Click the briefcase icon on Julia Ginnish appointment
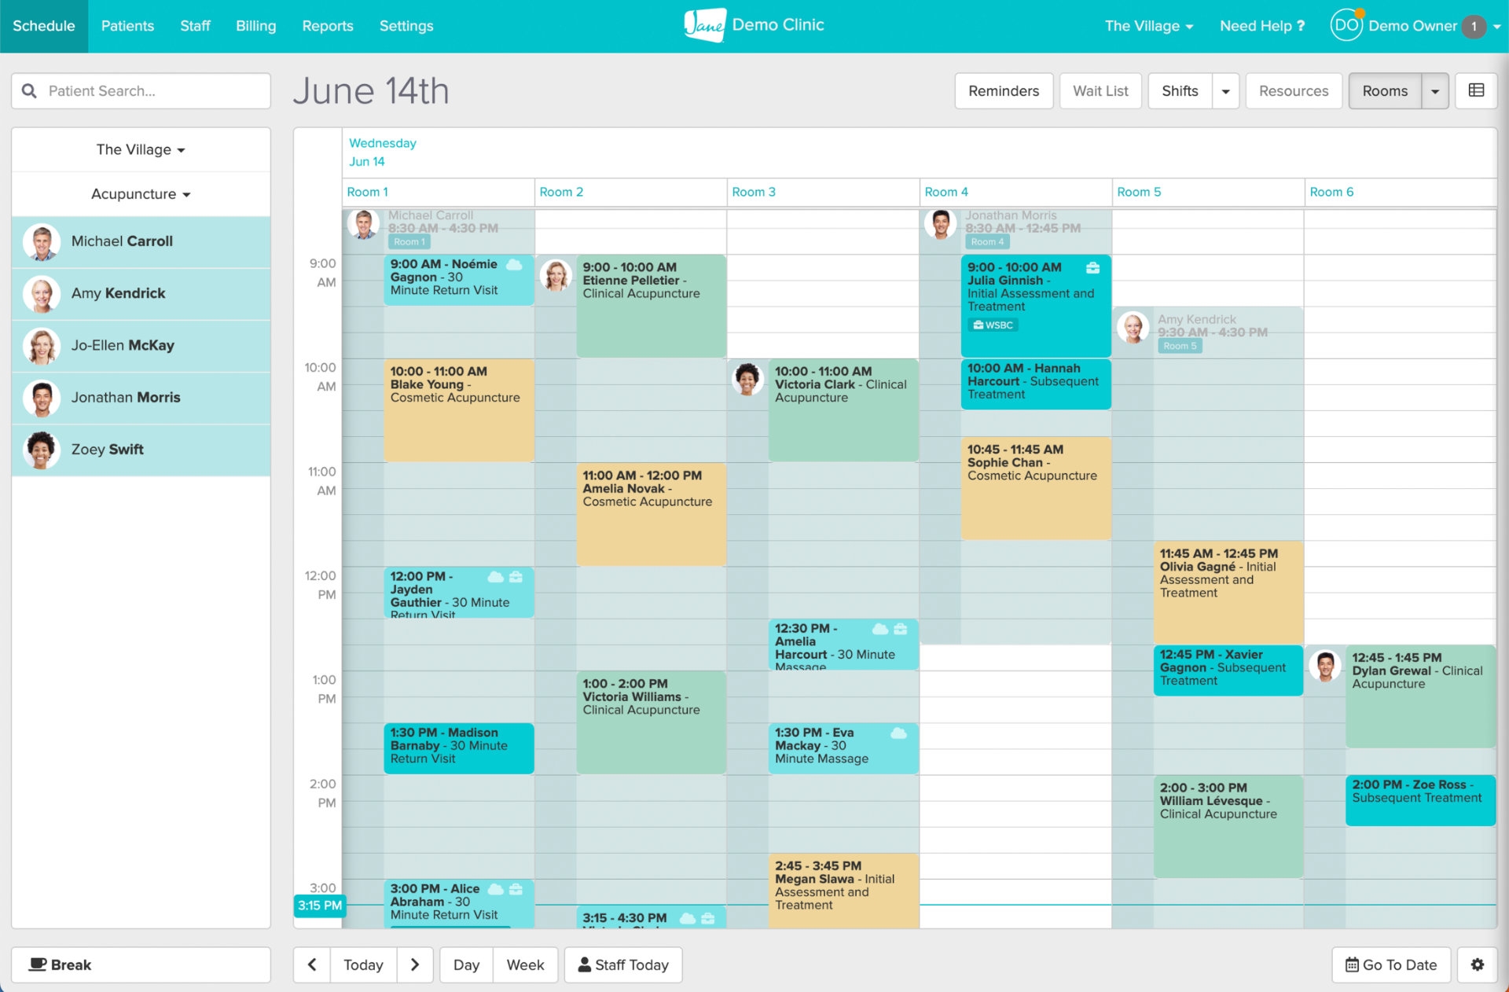The width and height of the screenshot is (1509, 992). [1092, 268]
